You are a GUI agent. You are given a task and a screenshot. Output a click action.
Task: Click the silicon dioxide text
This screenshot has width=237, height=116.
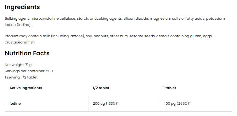[136, 19]
